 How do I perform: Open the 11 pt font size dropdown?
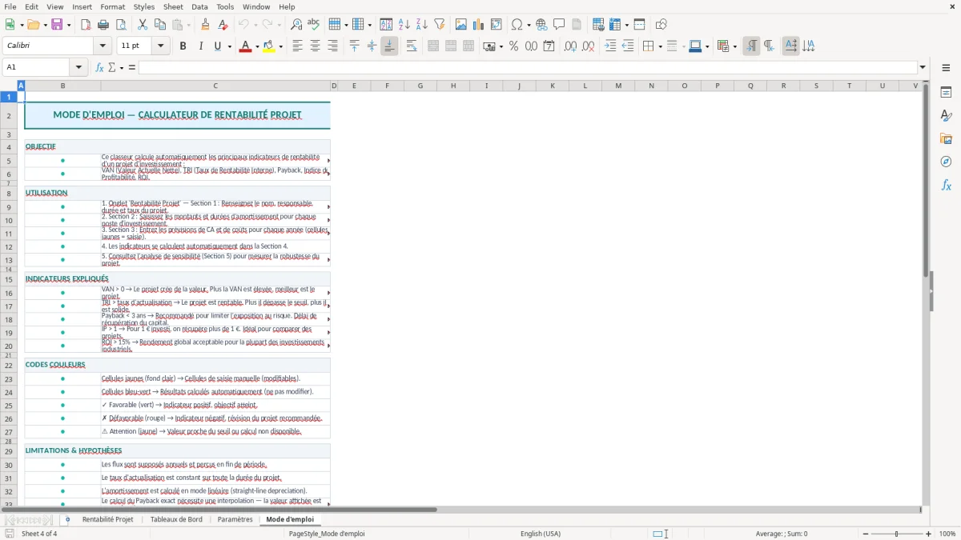(x=161, y=46)
